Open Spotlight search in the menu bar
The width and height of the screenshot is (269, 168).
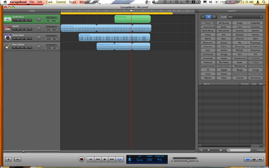264,2
